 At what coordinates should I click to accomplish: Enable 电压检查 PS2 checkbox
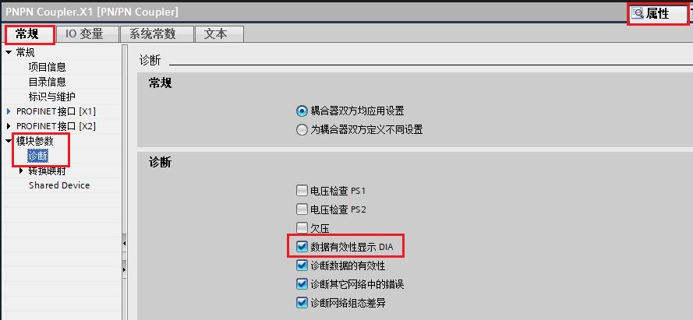click(x=302, y=209)
